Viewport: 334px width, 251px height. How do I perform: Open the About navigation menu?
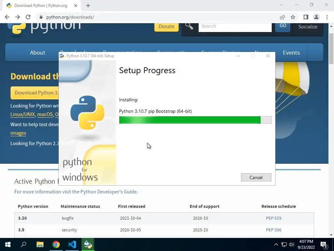click(38, 53)
